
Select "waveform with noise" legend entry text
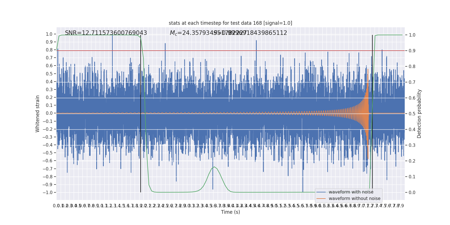point(351,192)
